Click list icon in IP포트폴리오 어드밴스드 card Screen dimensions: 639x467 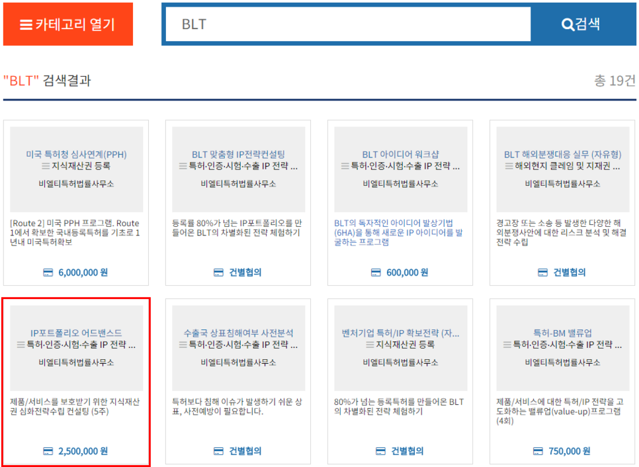click(21, 345)
